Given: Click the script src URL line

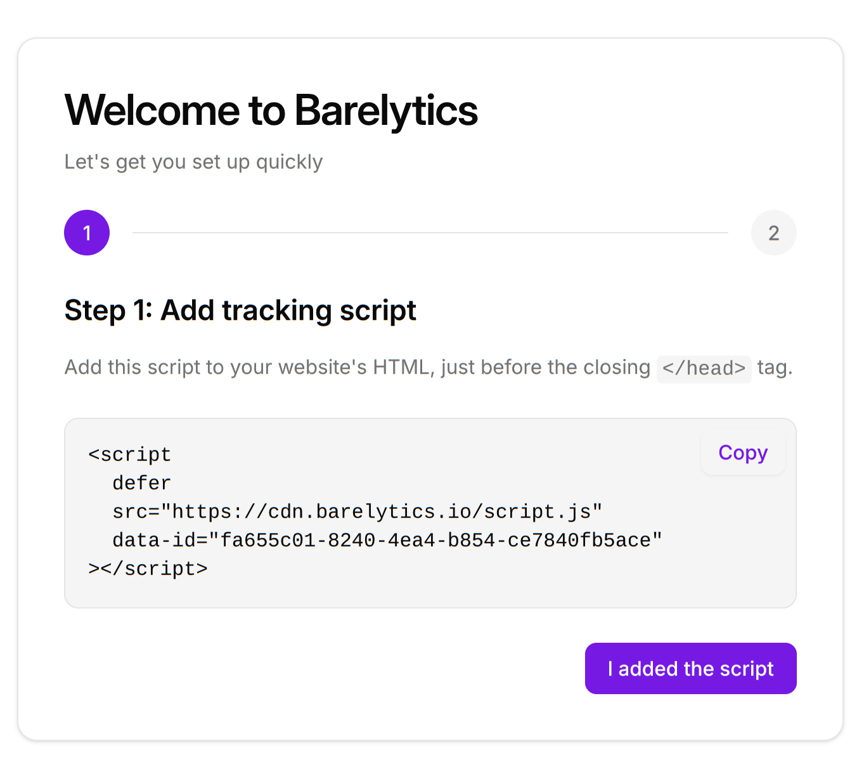Looking at the screenshot, I should coord(357,512).
